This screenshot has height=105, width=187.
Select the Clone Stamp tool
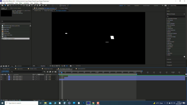tap(37, 6)
